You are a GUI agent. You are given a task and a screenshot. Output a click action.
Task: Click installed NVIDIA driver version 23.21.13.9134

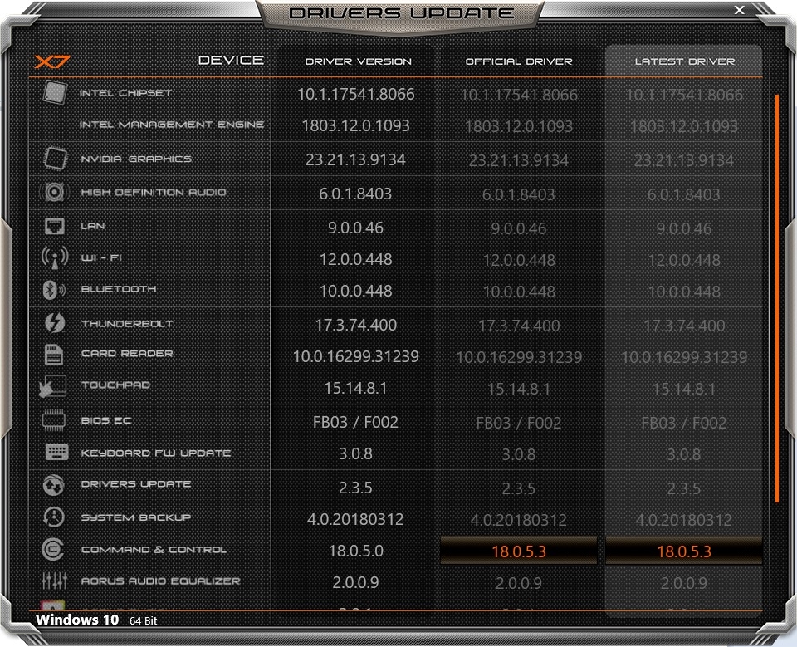coord(356,159)
